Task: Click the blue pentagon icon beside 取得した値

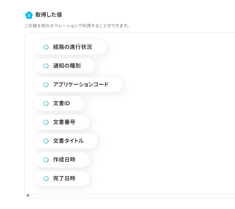Action: click(x=29, y=15)
